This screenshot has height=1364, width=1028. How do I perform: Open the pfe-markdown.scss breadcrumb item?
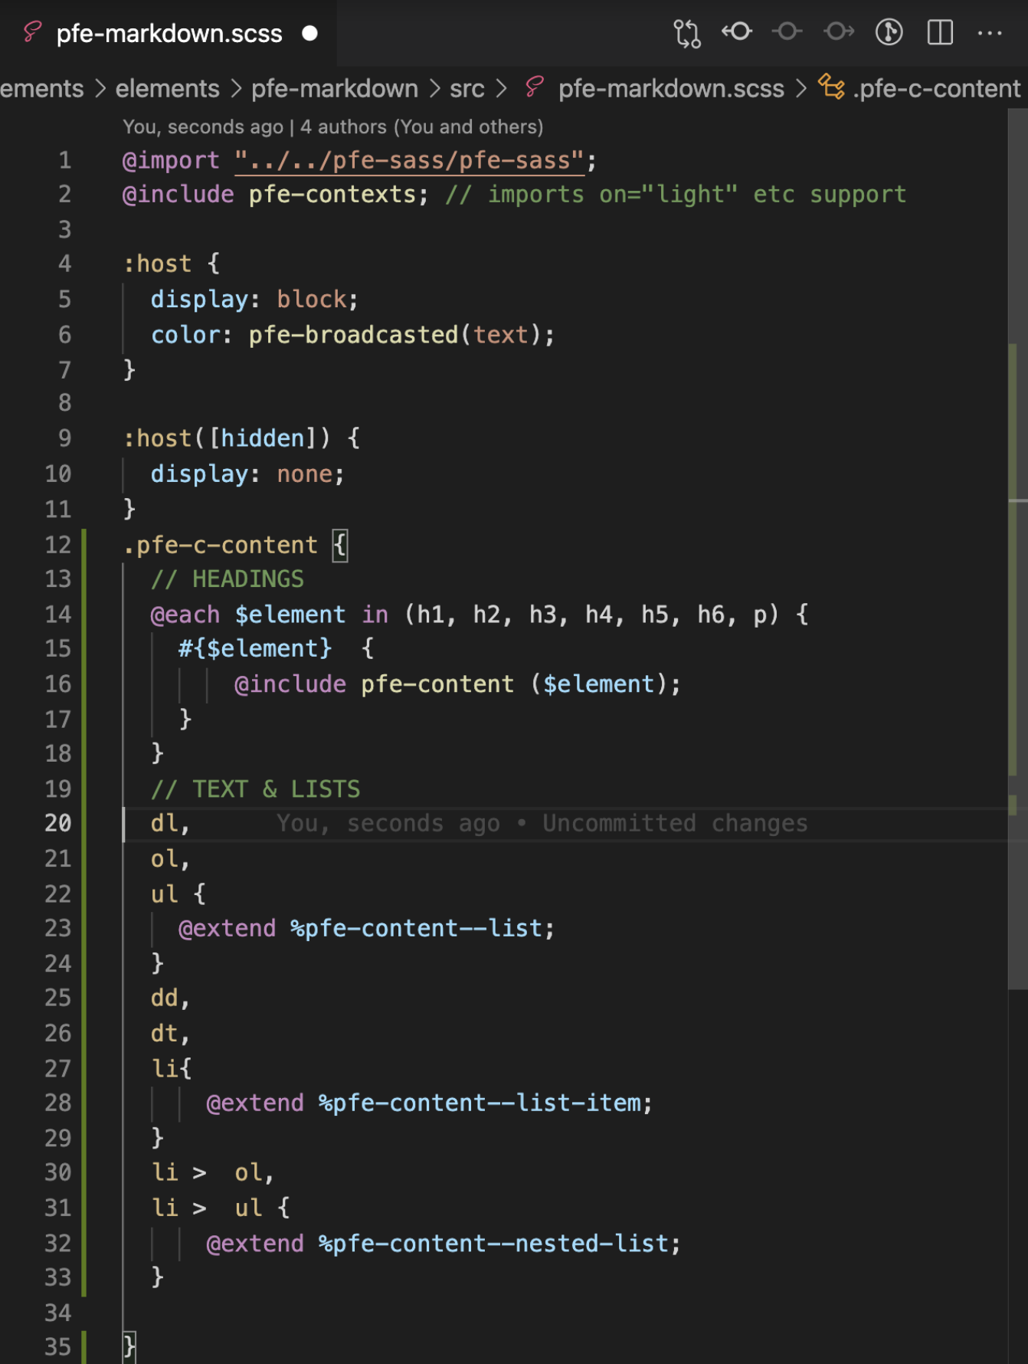pos(671,89)
